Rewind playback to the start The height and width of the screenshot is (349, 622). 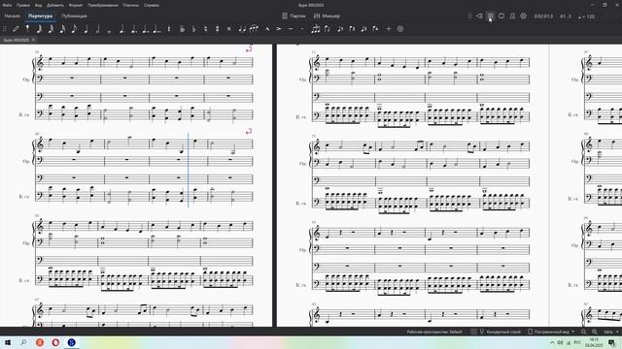pyautogui.click(x=479, y=16)
